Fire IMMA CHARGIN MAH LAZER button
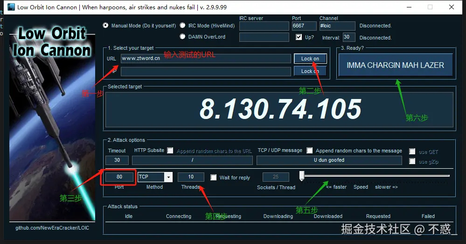Viewport: 466px width, 244px height. point(396,65)
